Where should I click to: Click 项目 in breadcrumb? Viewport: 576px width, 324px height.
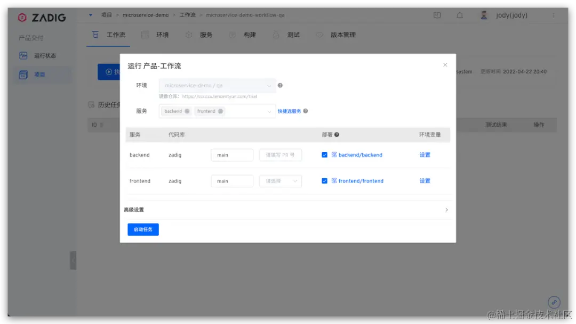(107, 15)
